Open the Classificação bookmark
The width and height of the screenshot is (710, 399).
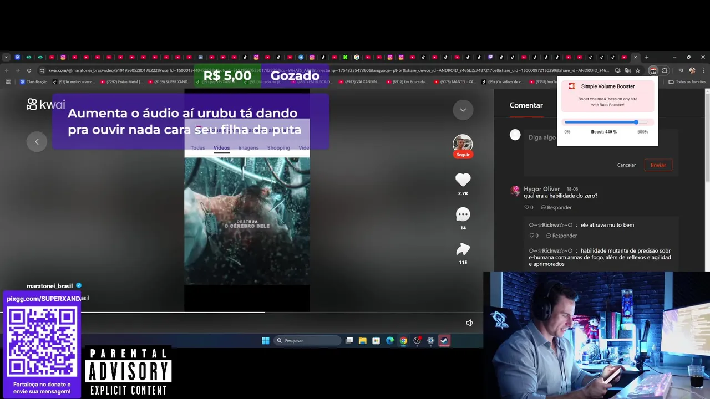coord(33,82)
